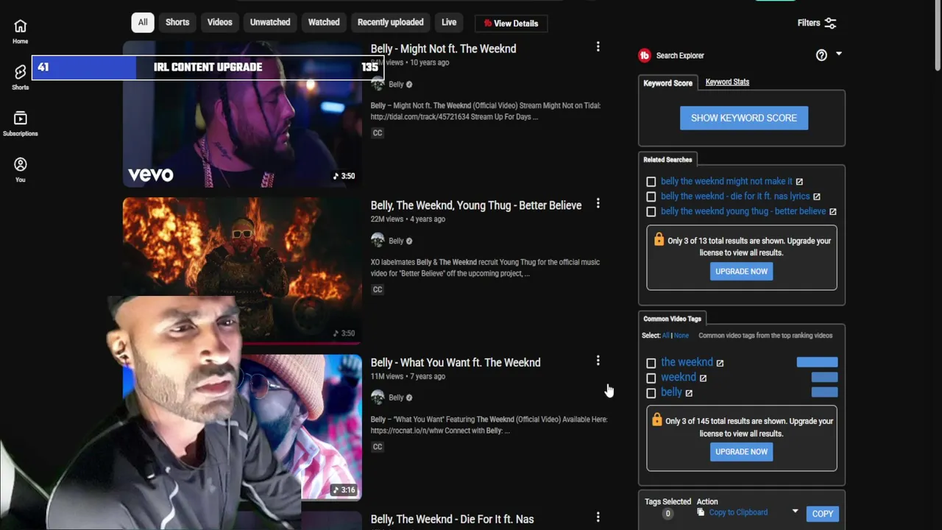This screenshot has width=942, height=530.
Task: Open the Copy to Clipboard action dropdown
Action: click(x=795, y=511)
